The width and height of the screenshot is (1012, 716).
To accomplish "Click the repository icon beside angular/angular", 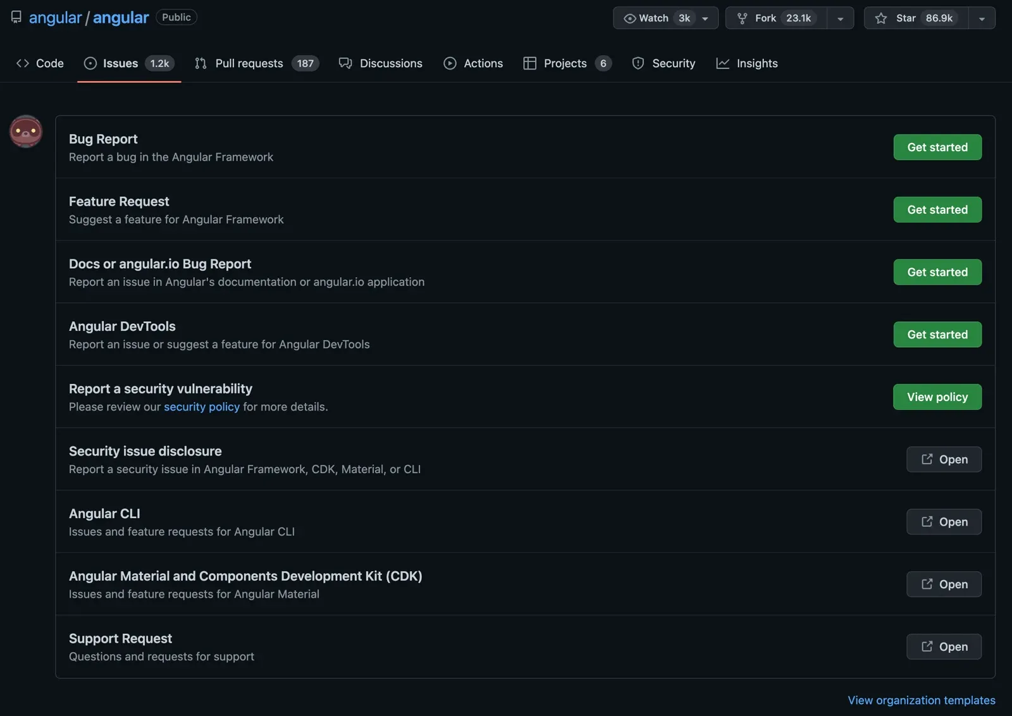I will pyautogui.click(x=16, y=17).
